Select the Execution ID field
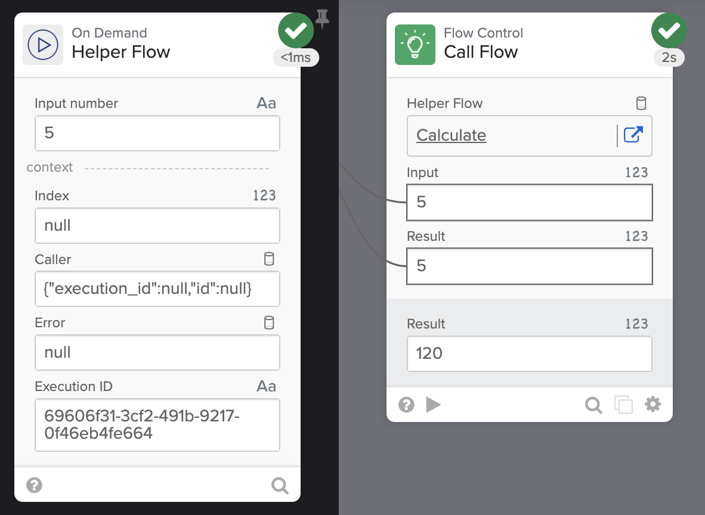Screen dimensions: 705x515 [x=157, y=425]
